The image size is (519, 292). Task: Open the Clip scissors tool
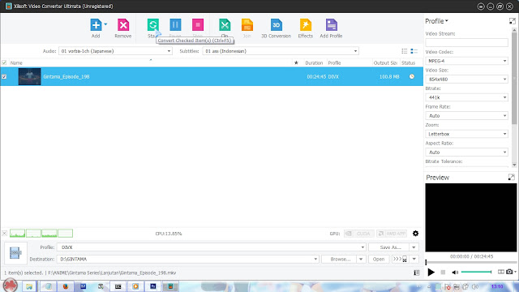(225, 25)
